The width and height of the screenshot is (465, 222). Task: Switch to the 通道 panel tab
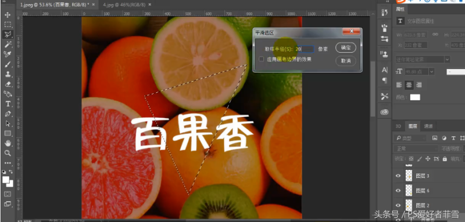click(428, 126)
